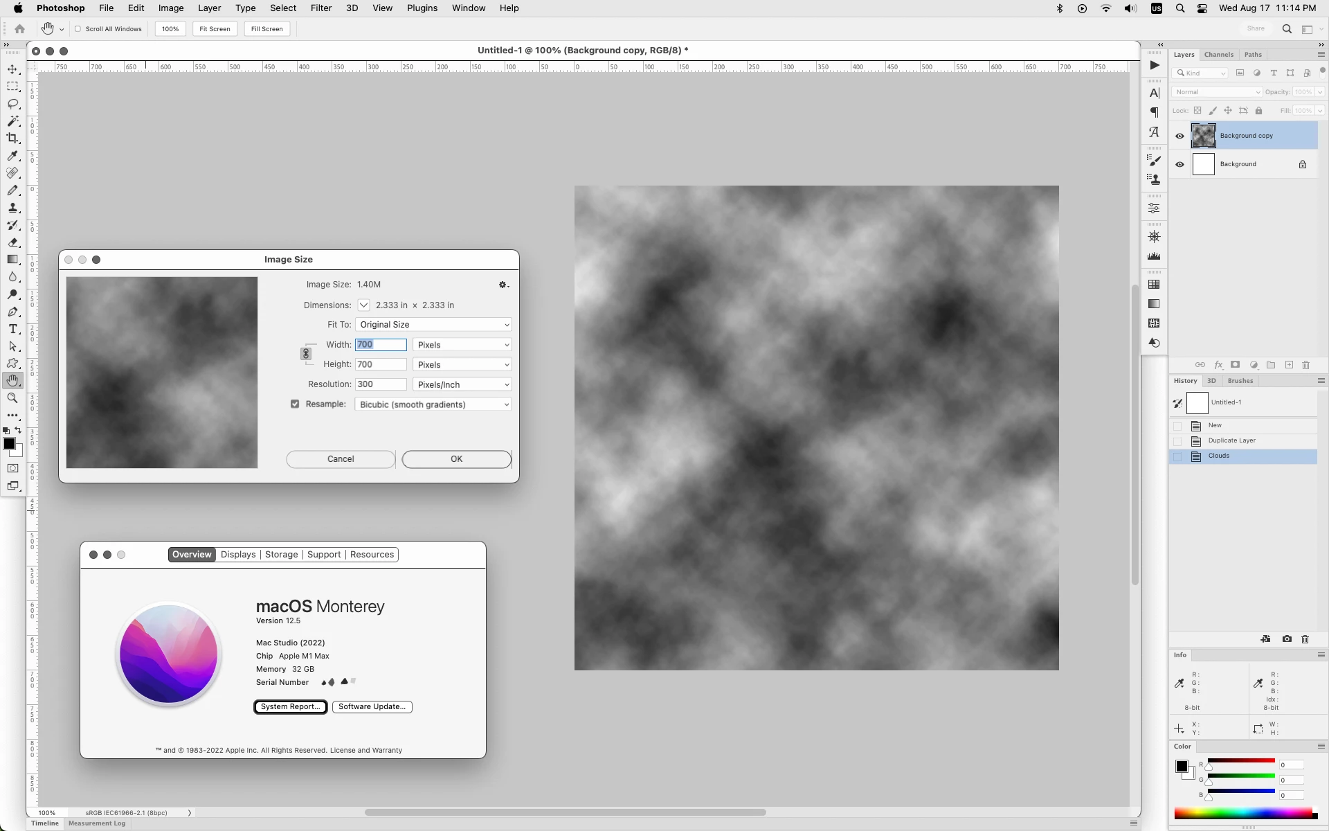Open the Fit To dropdown
Screen dimensions: 1329x831
[433, 325]
